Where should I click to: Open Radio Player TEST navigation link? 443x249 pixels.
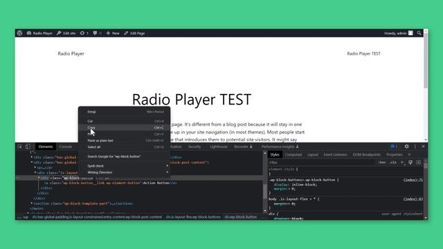[363, 54]
